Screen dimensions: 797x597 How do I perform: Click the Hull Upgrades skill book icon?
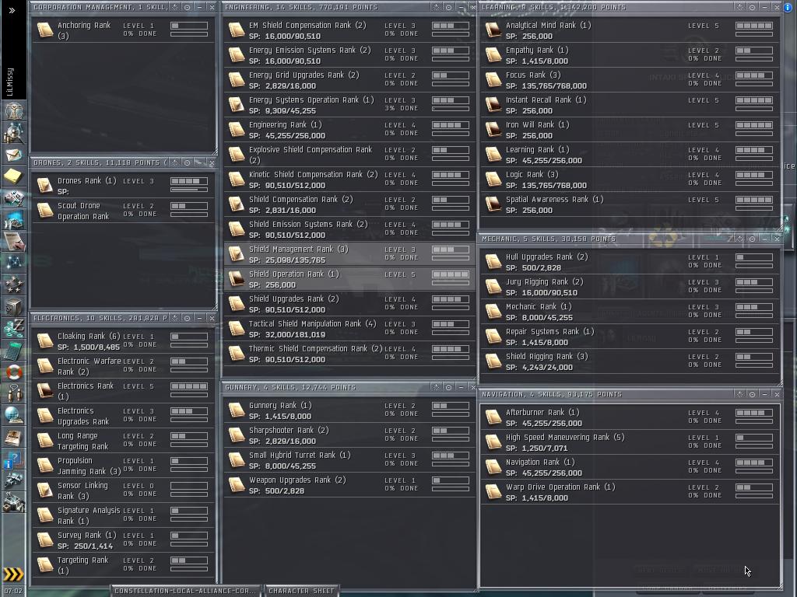(493, 262)
